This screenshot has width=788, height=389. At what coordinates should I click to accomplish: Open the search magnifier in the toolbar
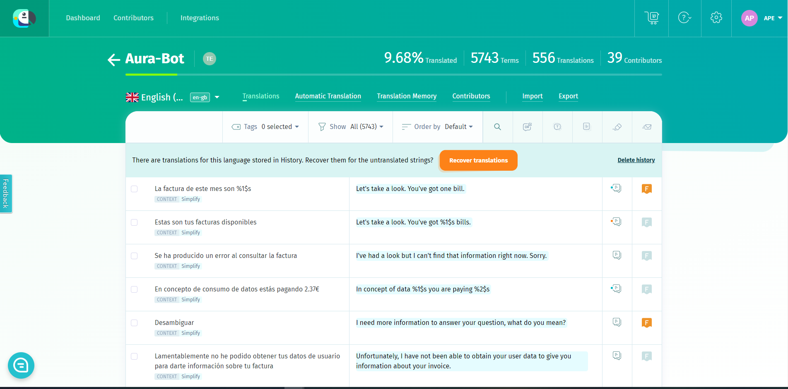point(498,127)
